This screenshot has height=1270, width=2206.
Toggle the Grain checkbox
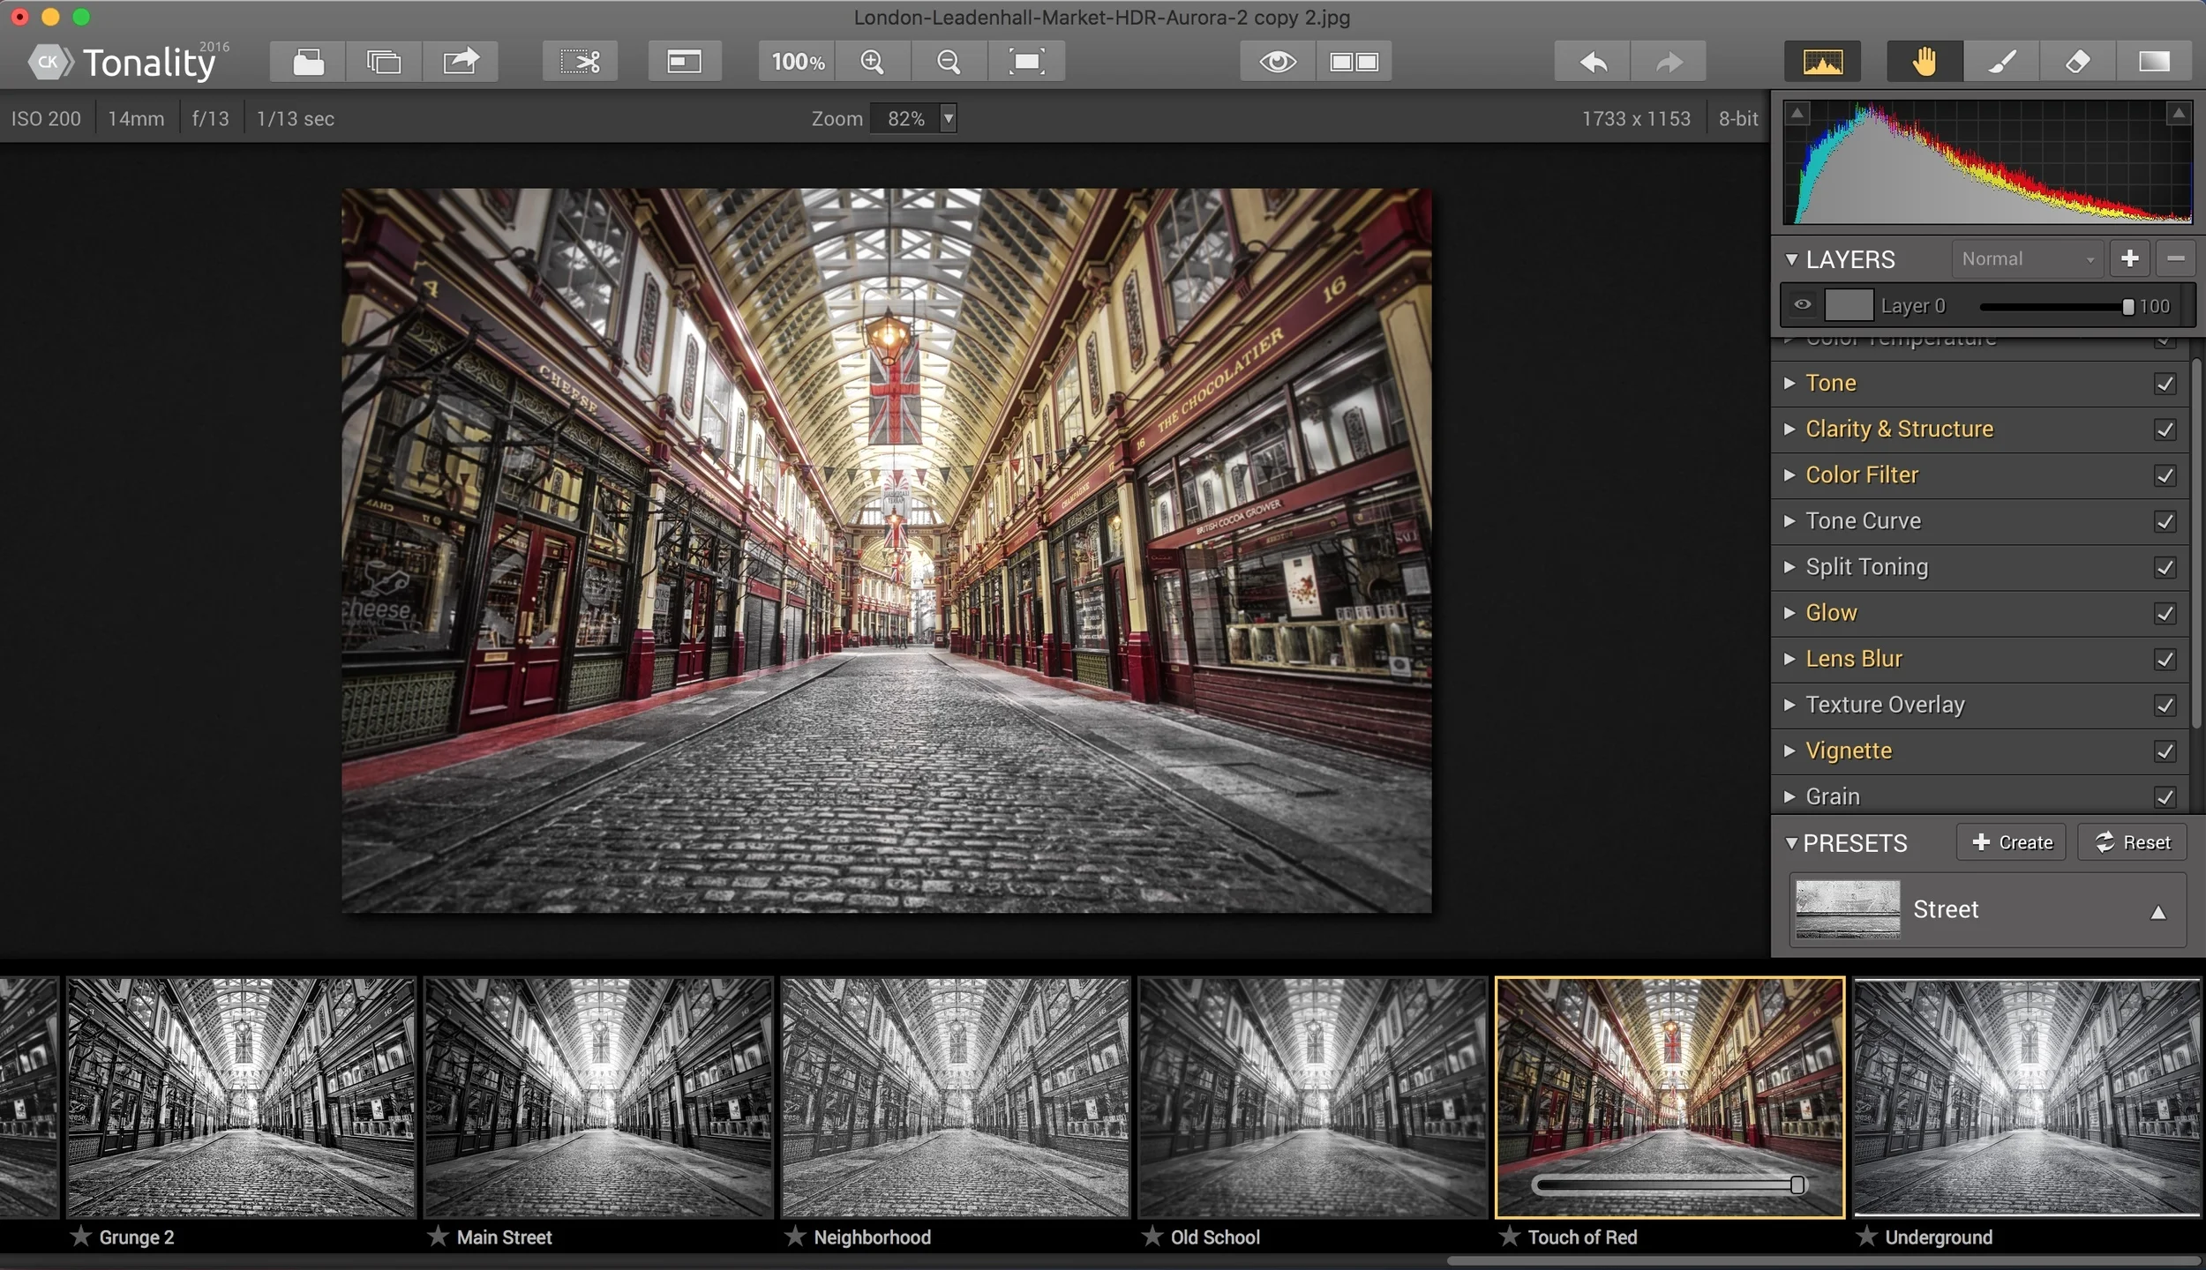pos(2165,796)
